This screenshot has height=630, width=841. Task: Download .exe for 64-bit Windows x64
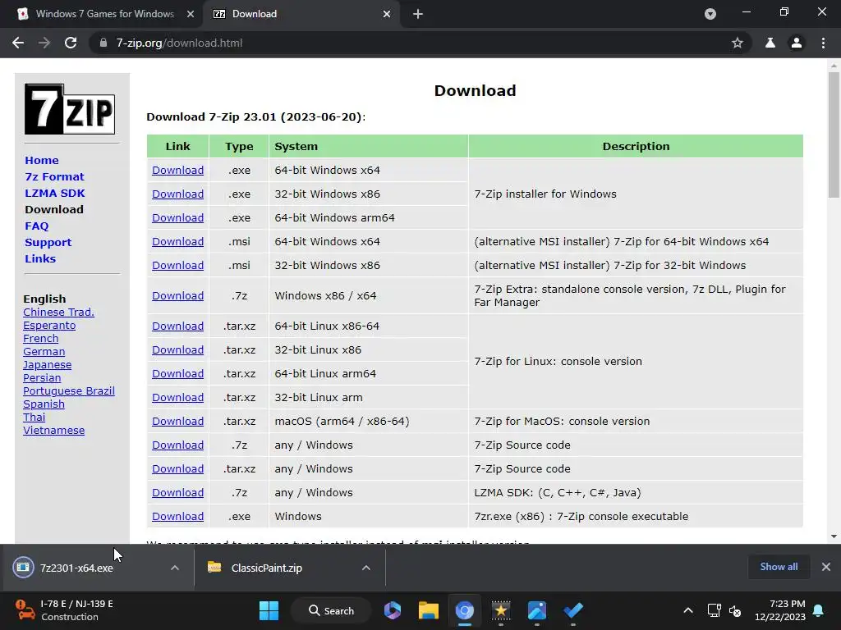177,171
